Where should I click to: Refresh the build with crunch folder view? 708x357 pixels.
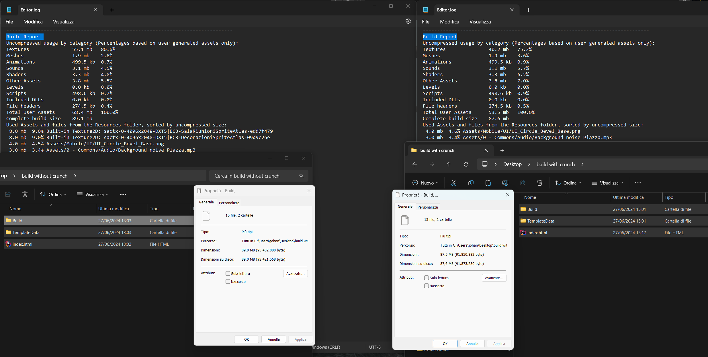[x=466, y=164]
